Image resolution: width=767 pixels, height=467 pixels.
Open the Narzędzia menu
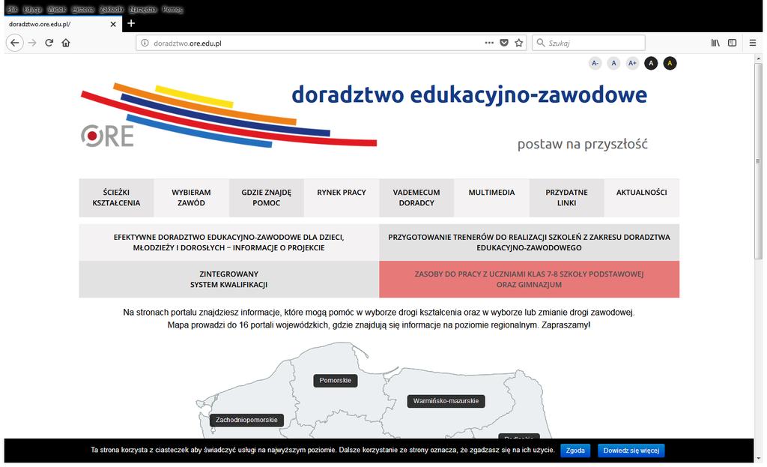(143, 9)
